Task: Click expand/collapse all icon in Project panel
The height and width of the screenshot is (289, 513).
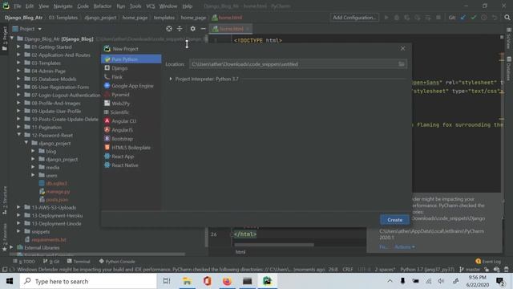Action: click(180, 29)
